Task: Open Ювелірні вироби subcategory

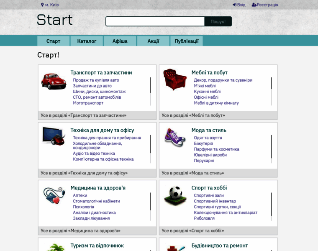Action: tap(210, 155)
